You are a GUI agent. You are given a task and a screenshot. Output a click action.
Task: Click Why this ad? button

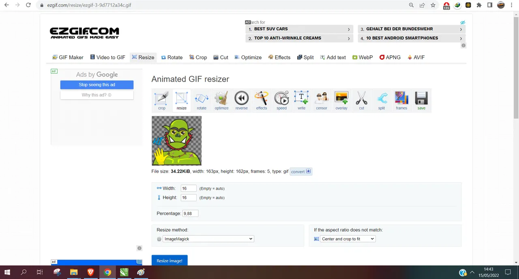click(97, 95)
